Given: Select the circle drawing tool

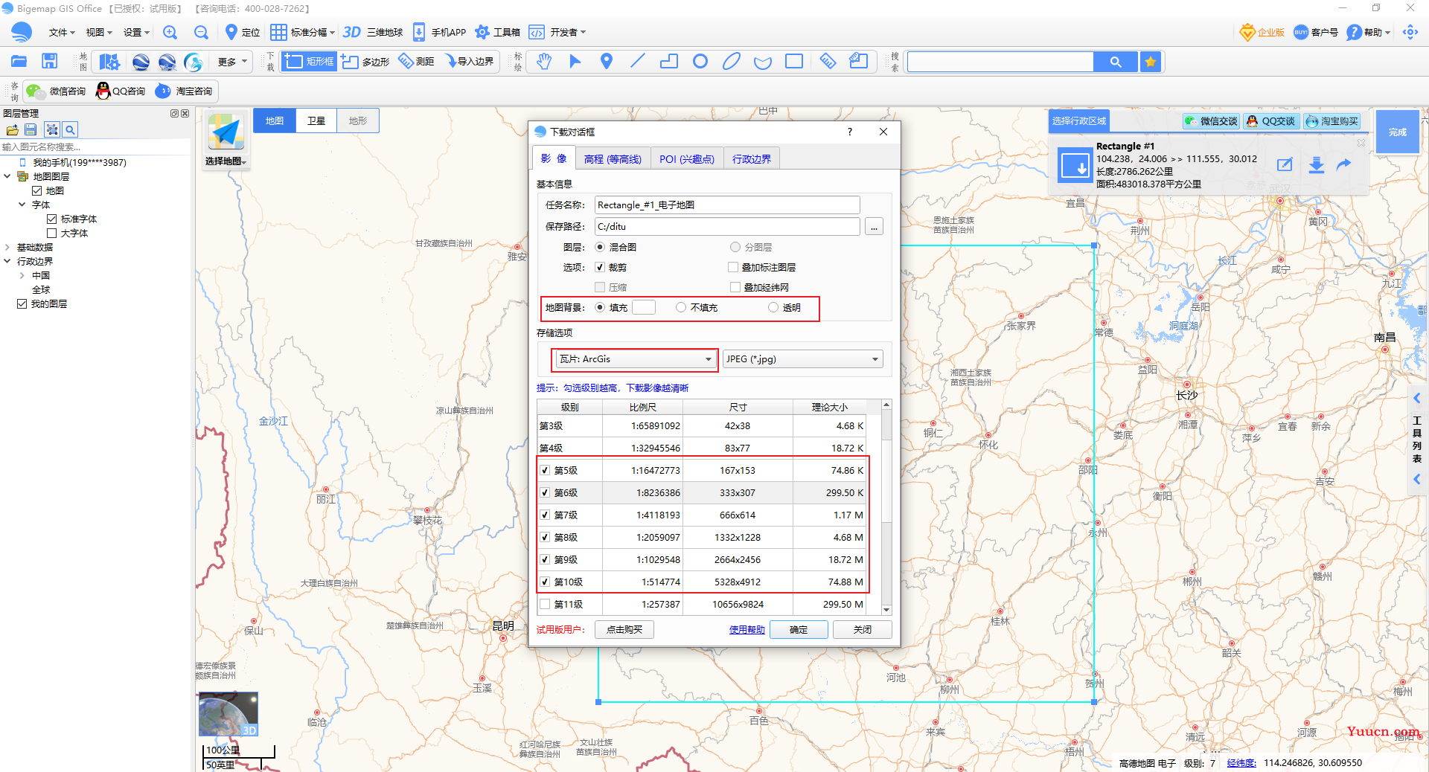Looking at the screenshot, I should coord(700,62).
